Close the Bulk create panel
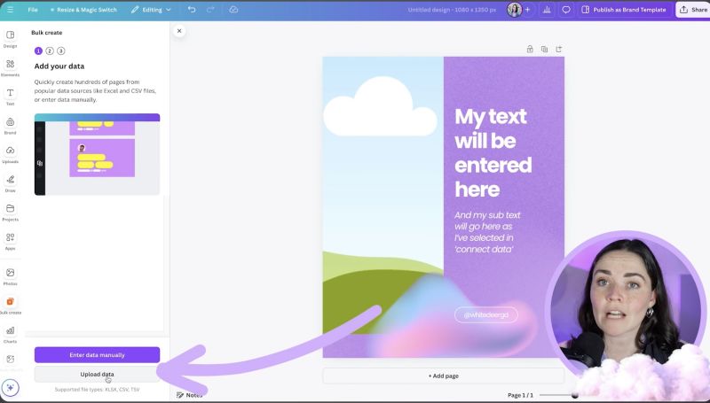This screenshot has height=403, width=710. click(179, 31)
